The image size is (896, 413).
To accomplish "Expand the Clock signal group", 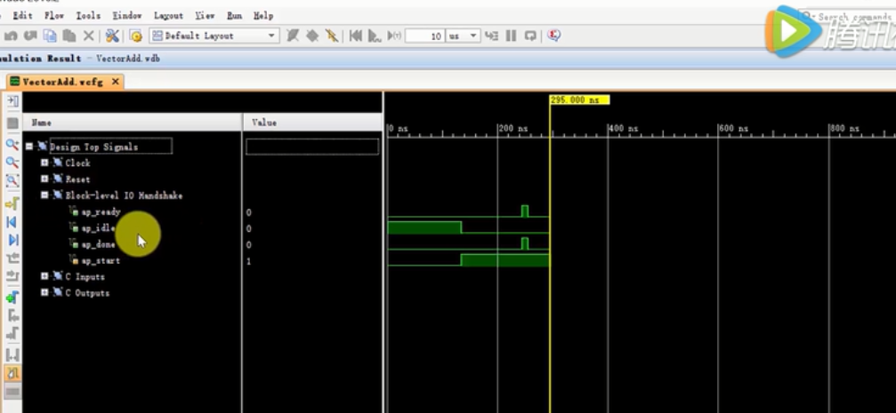I will coord(44,163).
